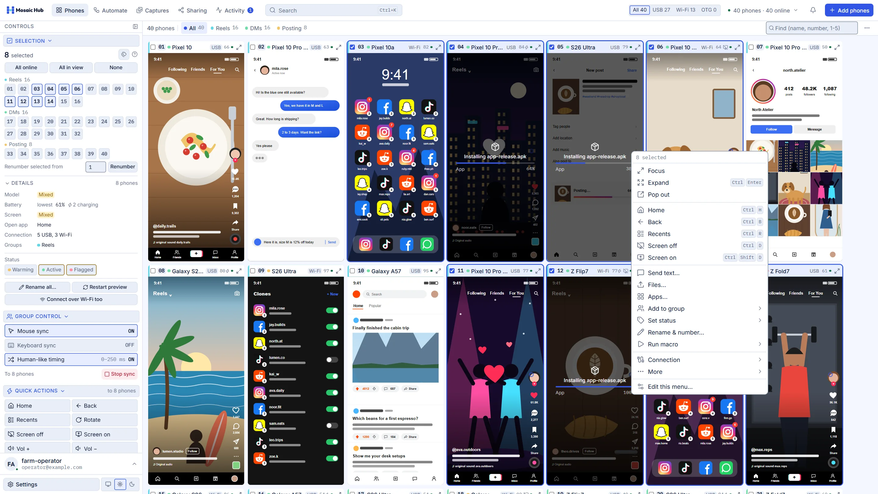
Task: Collapse the GROUP CONTROL section
Action: click(x=71, y=317)
